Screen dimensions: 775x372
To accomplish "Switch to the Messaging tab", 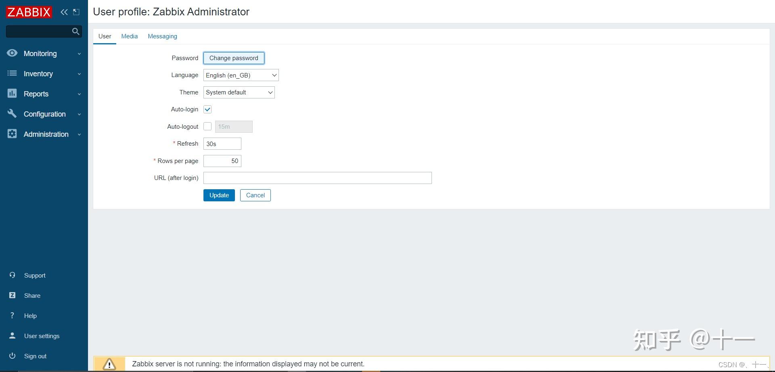I will pos(162,36).
